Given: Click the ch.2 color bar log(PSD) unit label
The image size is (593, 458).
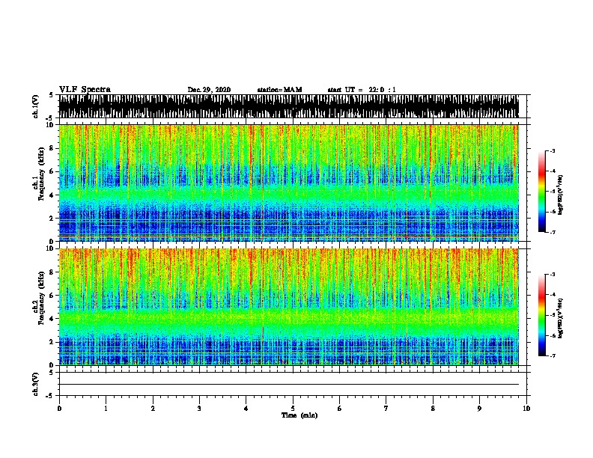Looking at the screenshot, I should tap(561, 319).
